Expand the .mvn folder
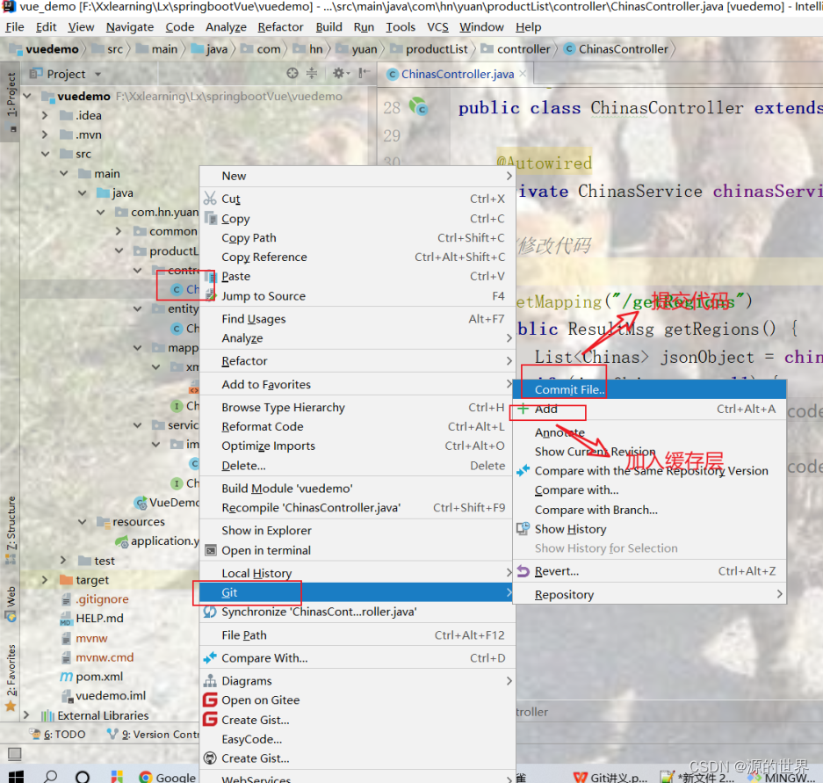The width and height of the screenshot is (823, 783). [45, 134]
